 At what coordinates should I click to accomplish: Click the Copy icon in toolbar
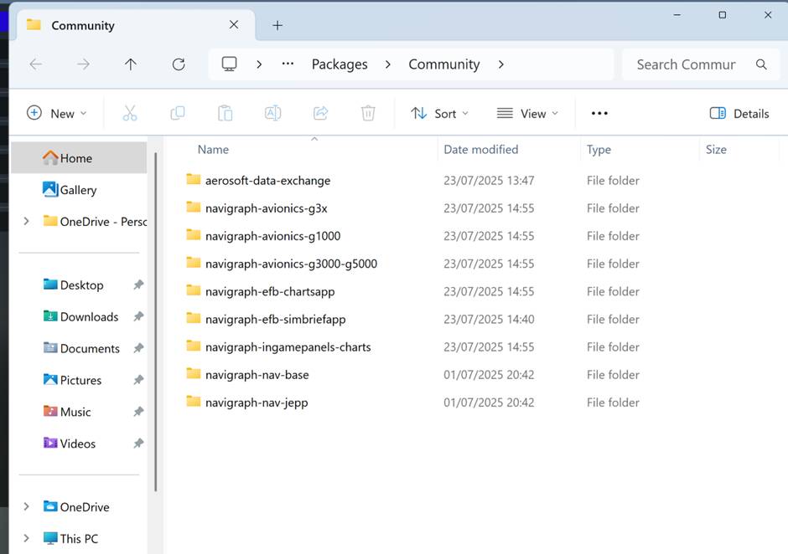178,114
